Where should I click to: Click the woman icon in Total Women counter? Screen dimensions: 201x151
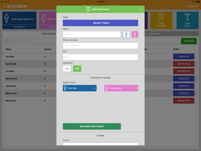click(107, 88)
